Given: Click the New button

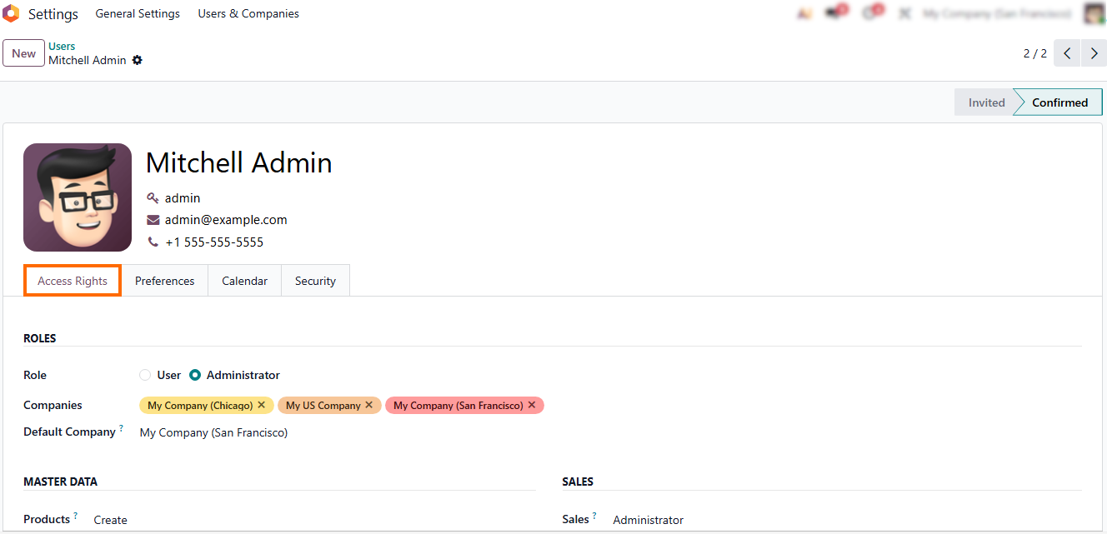Looking at the screenshot, I should pos(23,53).
